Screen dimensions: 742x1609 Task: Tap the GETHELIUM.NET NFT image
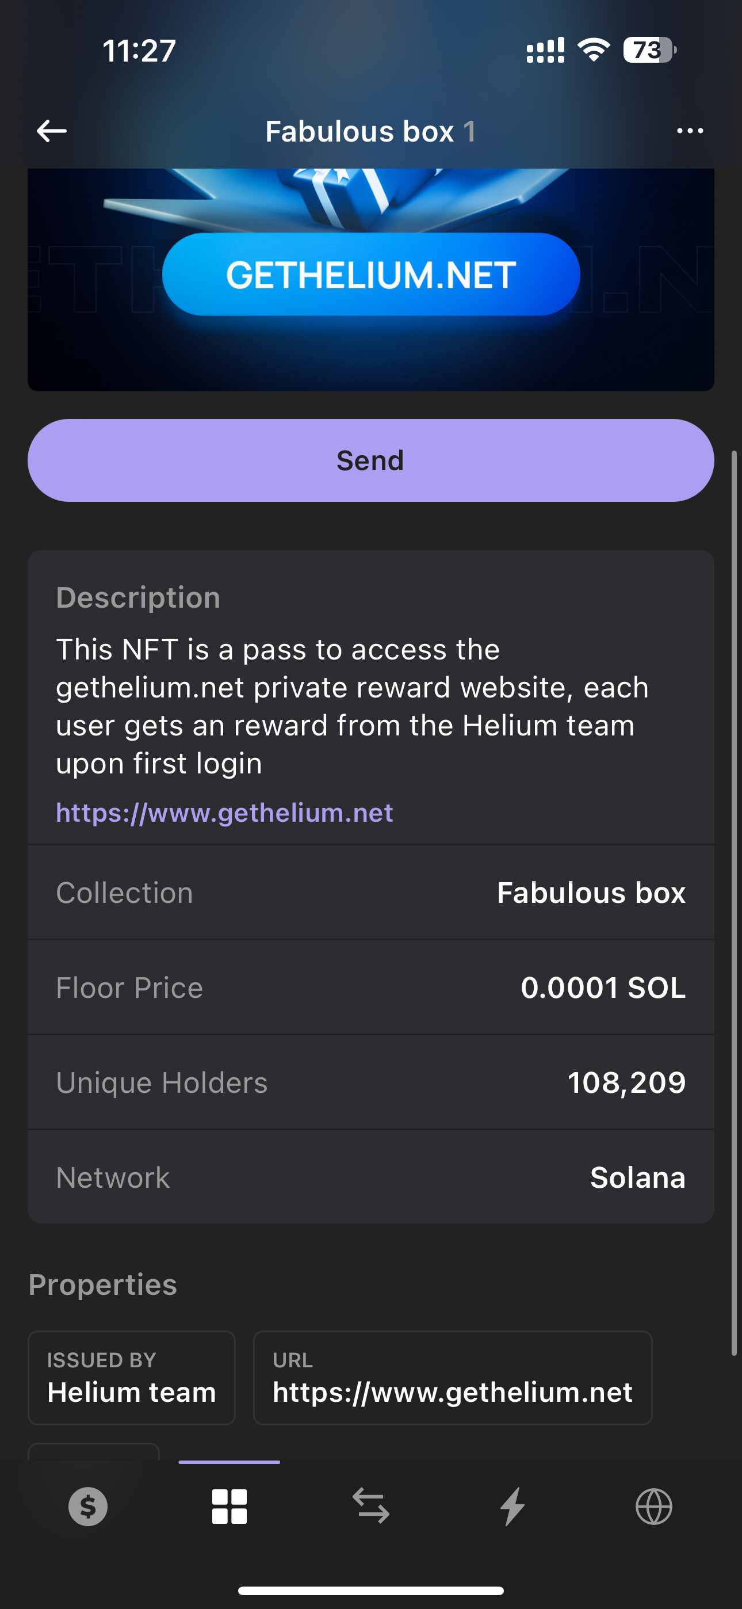click(371, 278)
